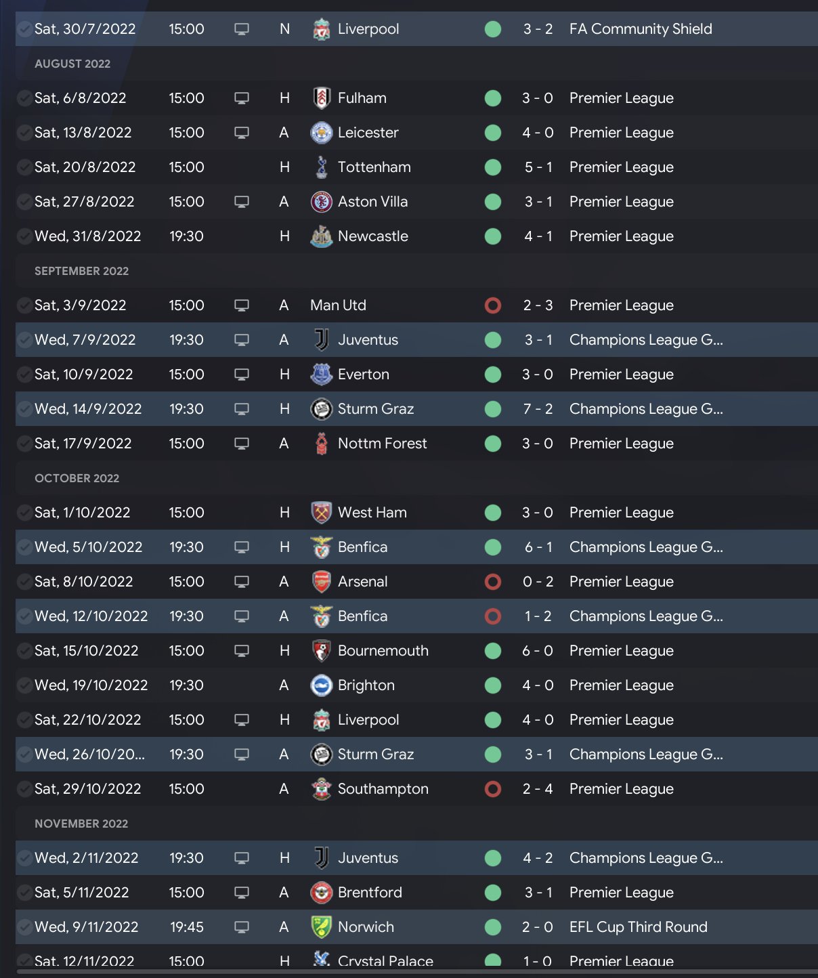This screenshot has width=818, height=978.
Task: Click the Southampton team name
Action: pos(383,789)
